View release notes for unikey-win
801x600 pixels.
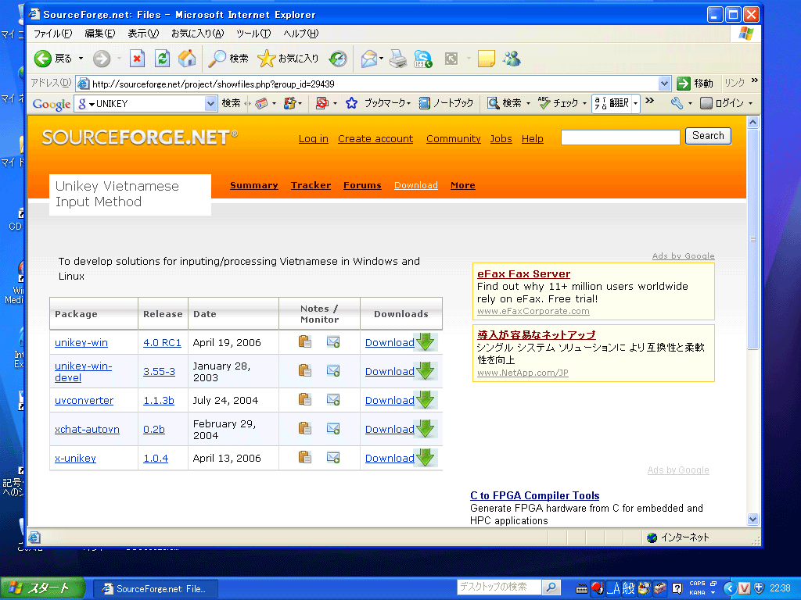(305, 342)
